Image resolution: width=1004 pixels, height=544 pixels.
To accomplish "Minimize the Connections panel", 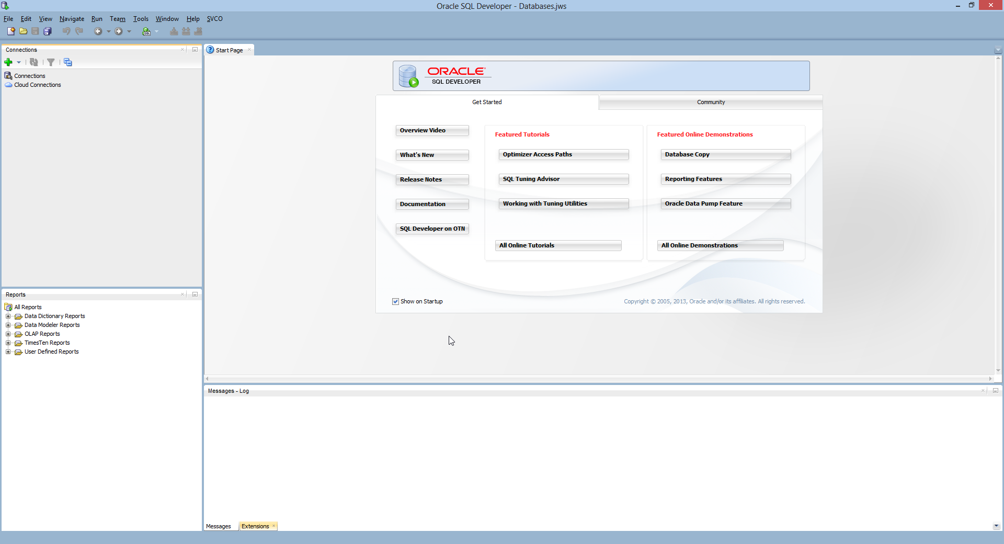I will click(x=195, y=50).
